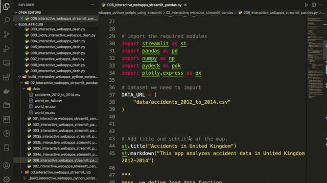Click DATA_URL variable on line 37

(x=133, y=95)
